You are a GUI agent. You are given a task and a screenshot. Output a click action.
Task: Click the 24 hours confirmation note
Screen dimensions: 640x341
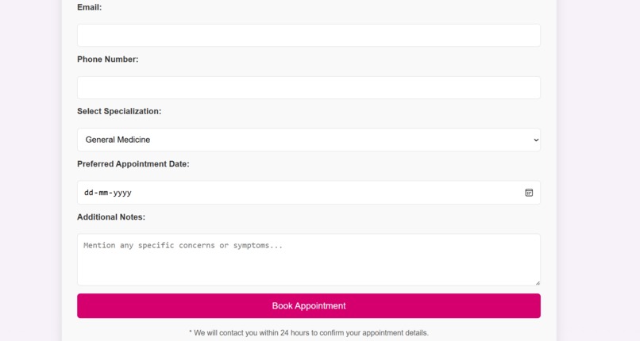(309, 333)
